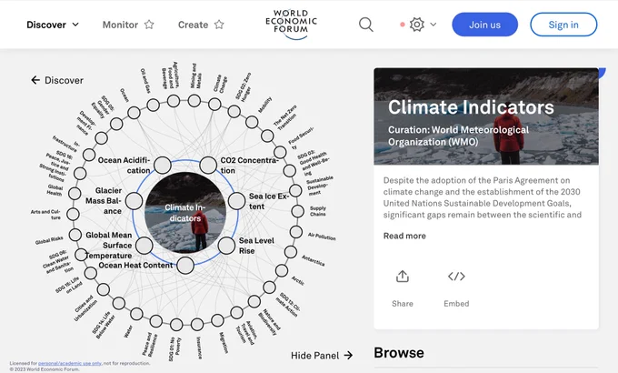The height and width of the screenshot is (373, 618).
Task: Click the Curation: World Meteorological Organization text
Action: 458,136
